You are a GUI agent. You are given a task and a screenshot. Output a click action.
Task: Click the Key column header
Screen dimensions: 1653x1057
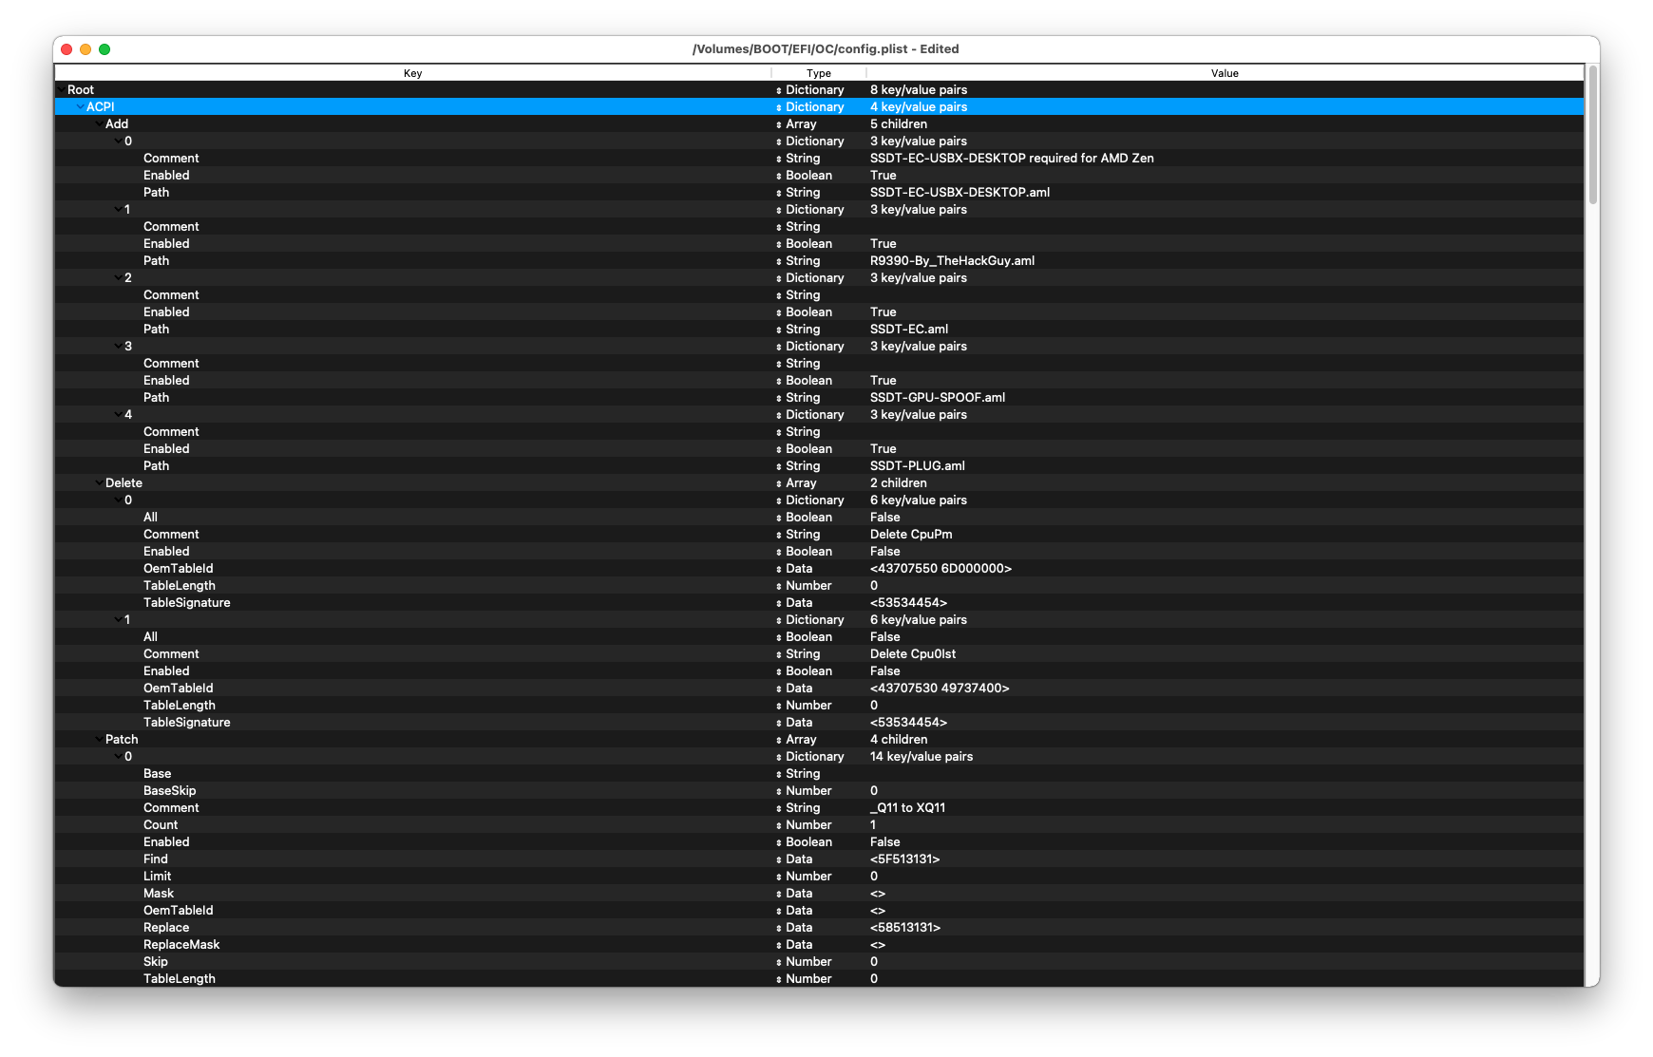[412, 73]
